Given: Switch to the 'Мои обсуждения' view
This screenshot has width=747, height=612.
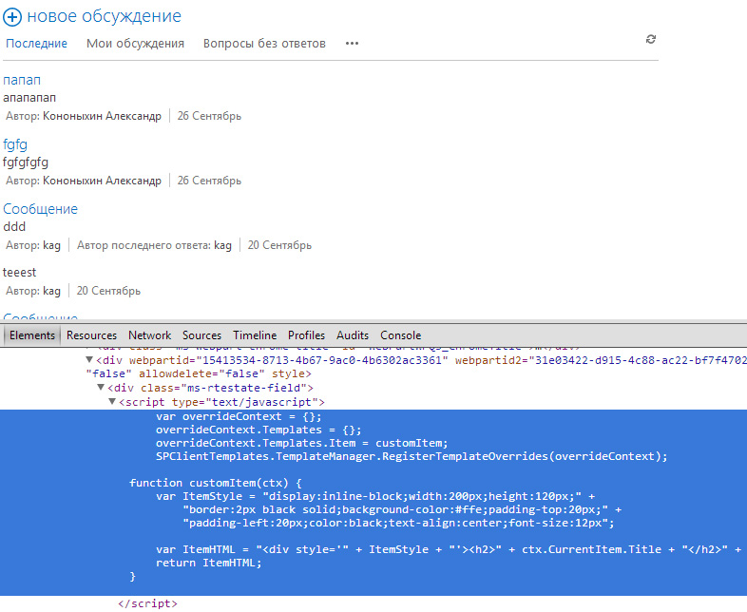Looking at the screenshot, I should 135,44.
